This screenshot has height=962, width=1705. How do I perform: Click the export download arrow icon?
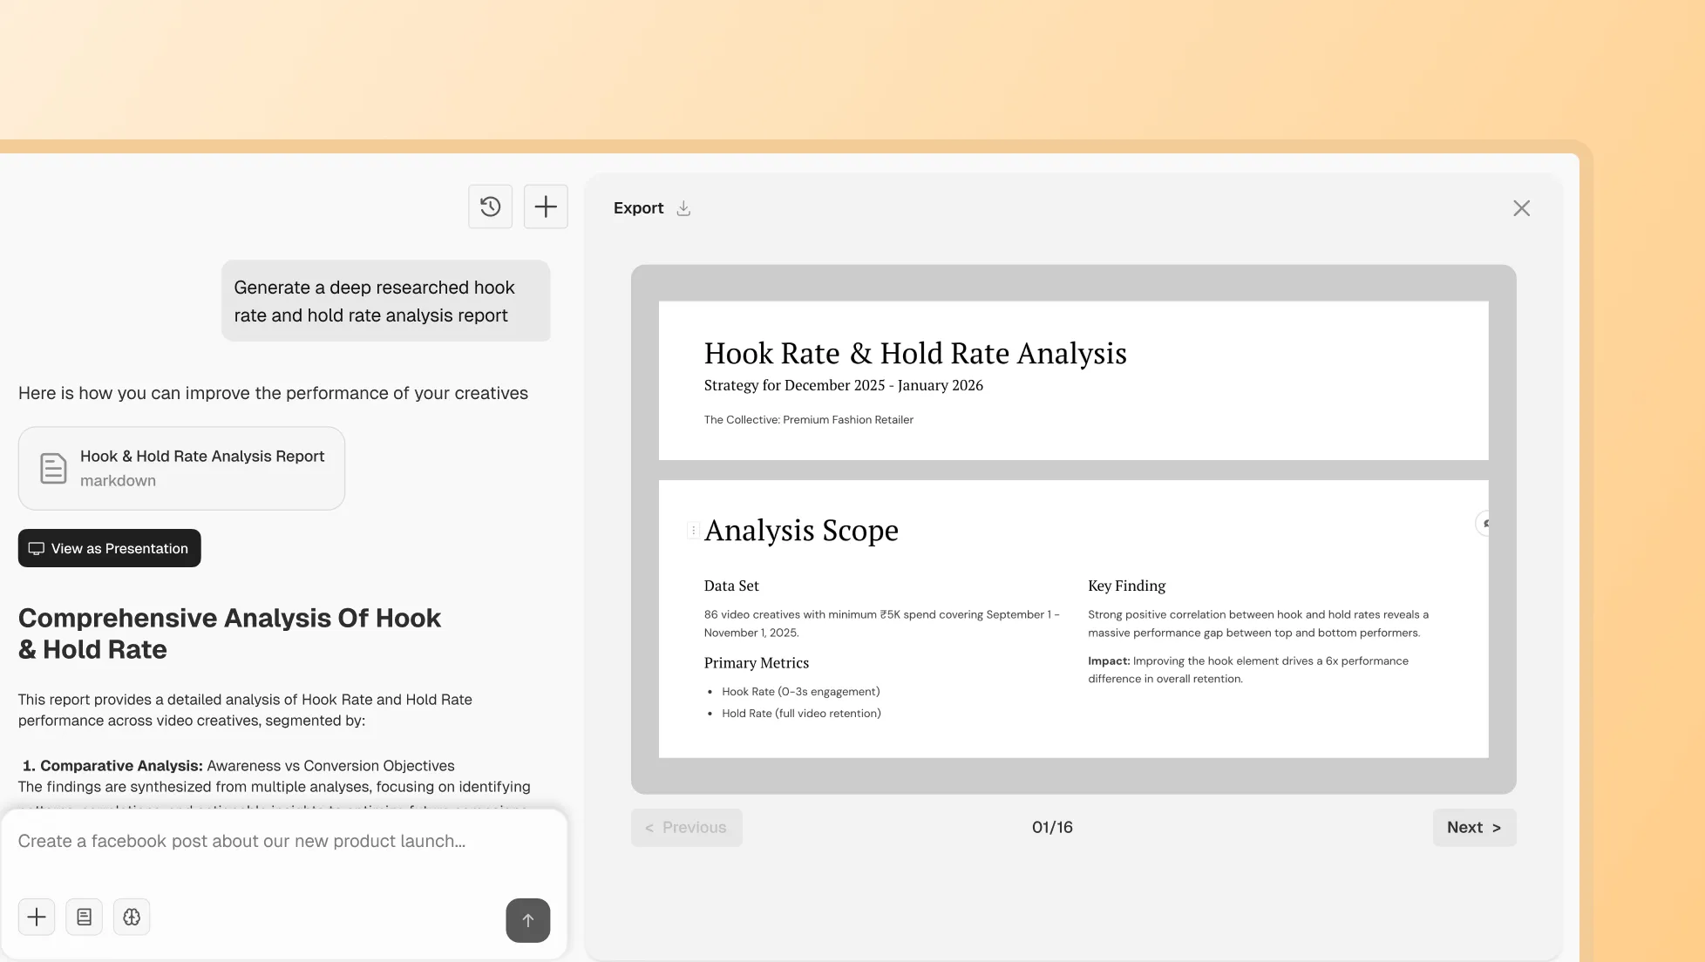click(683, 208)
